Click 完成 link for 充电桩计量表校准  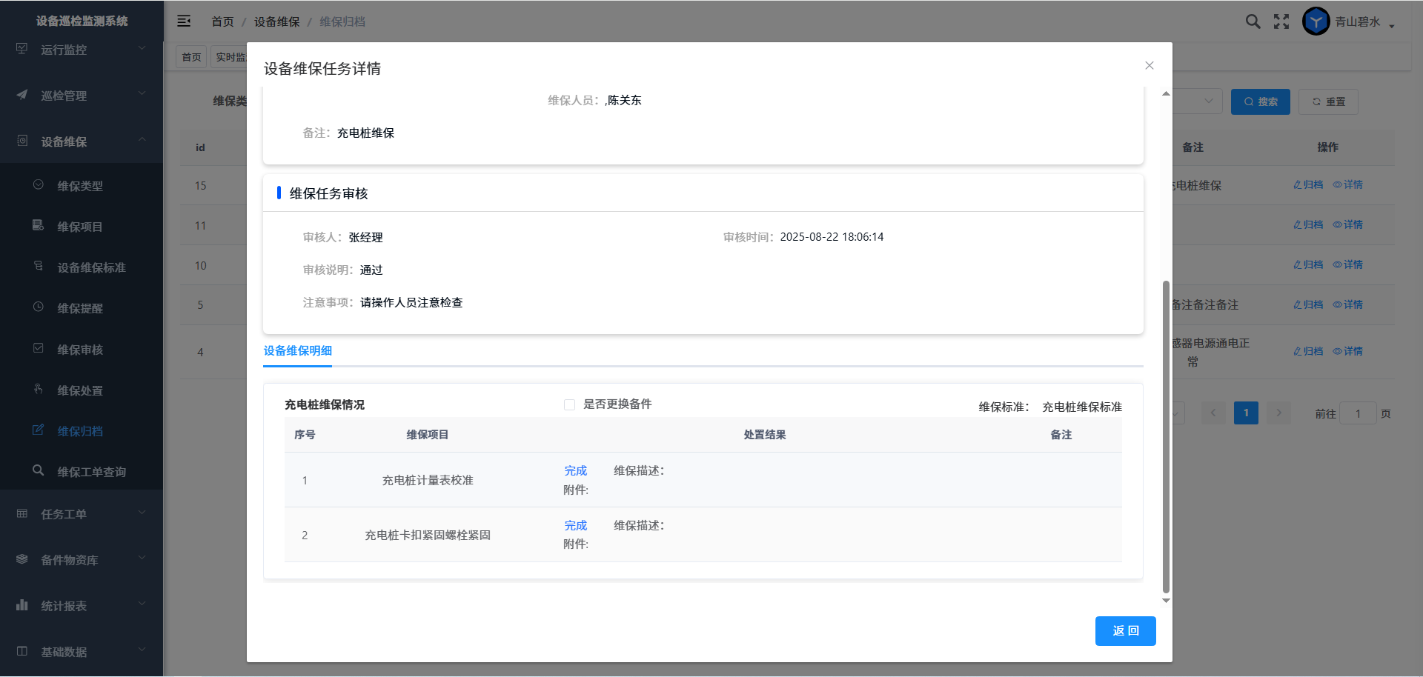click(x=575, y=471)
